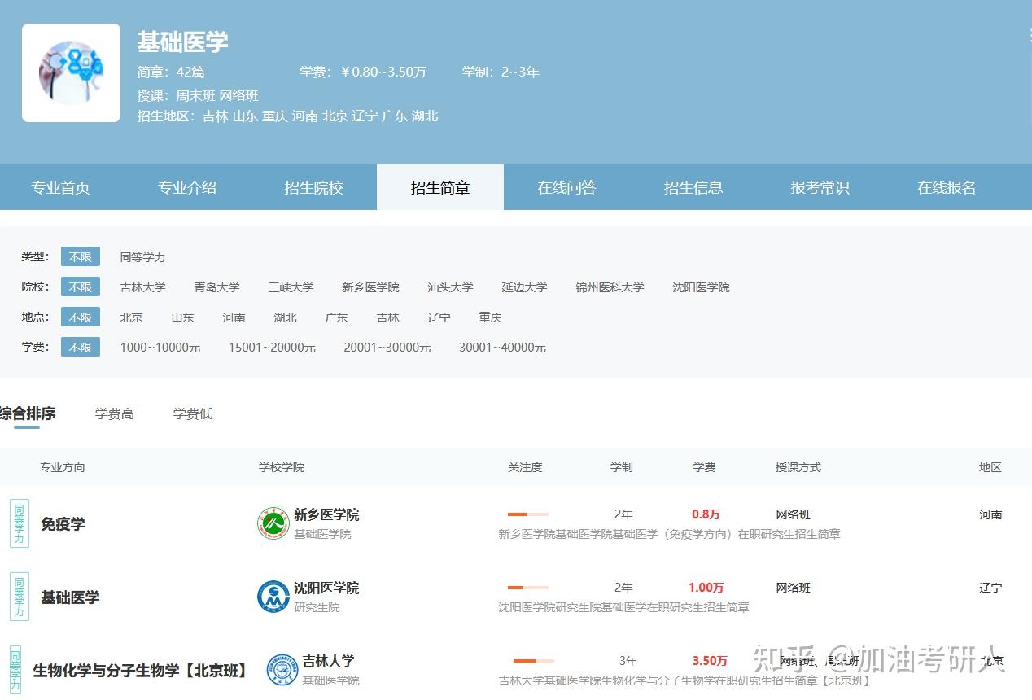This screenshot has width=1032, height=700.
Task: Filter schools by 吉林大学
Action: (x=142, y=287)
